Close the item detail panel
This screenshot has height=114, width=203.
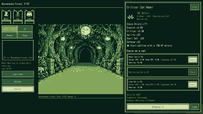[195, 7]
